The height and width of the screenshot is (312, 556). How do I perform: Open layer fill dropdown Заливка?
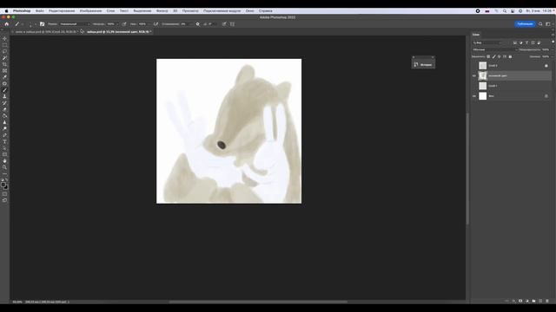click(553, 56)
